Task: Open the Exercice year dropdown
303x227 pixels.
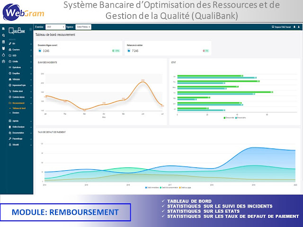Action: 55,27
